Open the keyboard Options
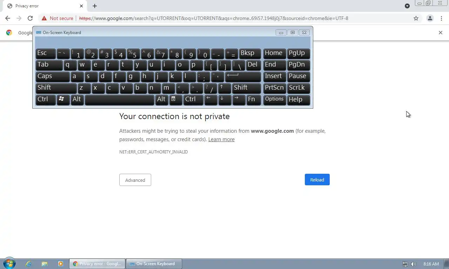Viewport: 449px width, 269px height. tap(274, 100)
